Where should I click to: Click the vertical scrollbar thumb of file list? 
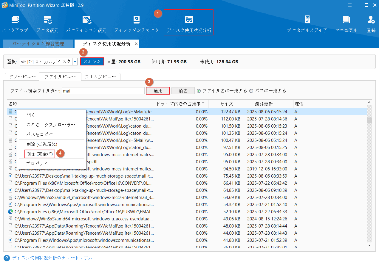point(369,120)
